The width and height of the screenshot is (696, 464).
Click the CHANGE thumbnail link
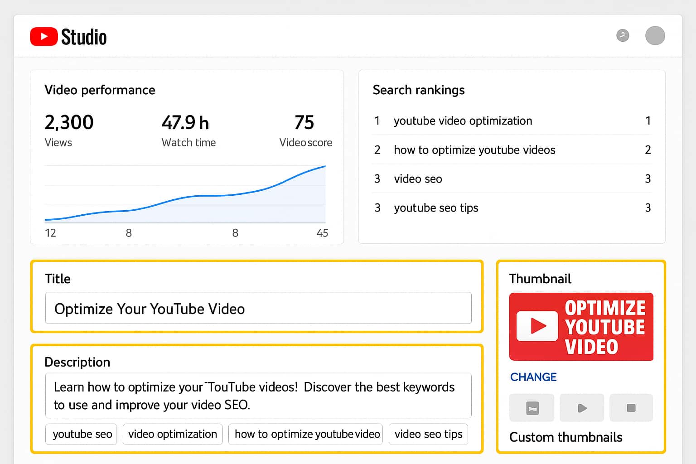[x=533, y=377]
